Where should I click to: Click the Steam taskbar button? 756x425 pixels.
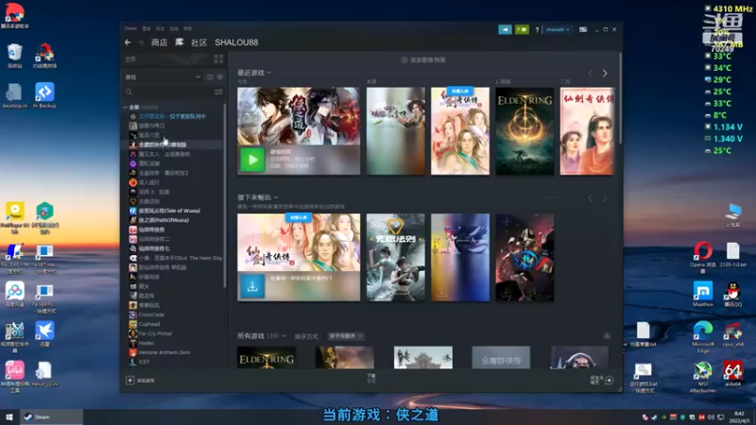(51, 416)
